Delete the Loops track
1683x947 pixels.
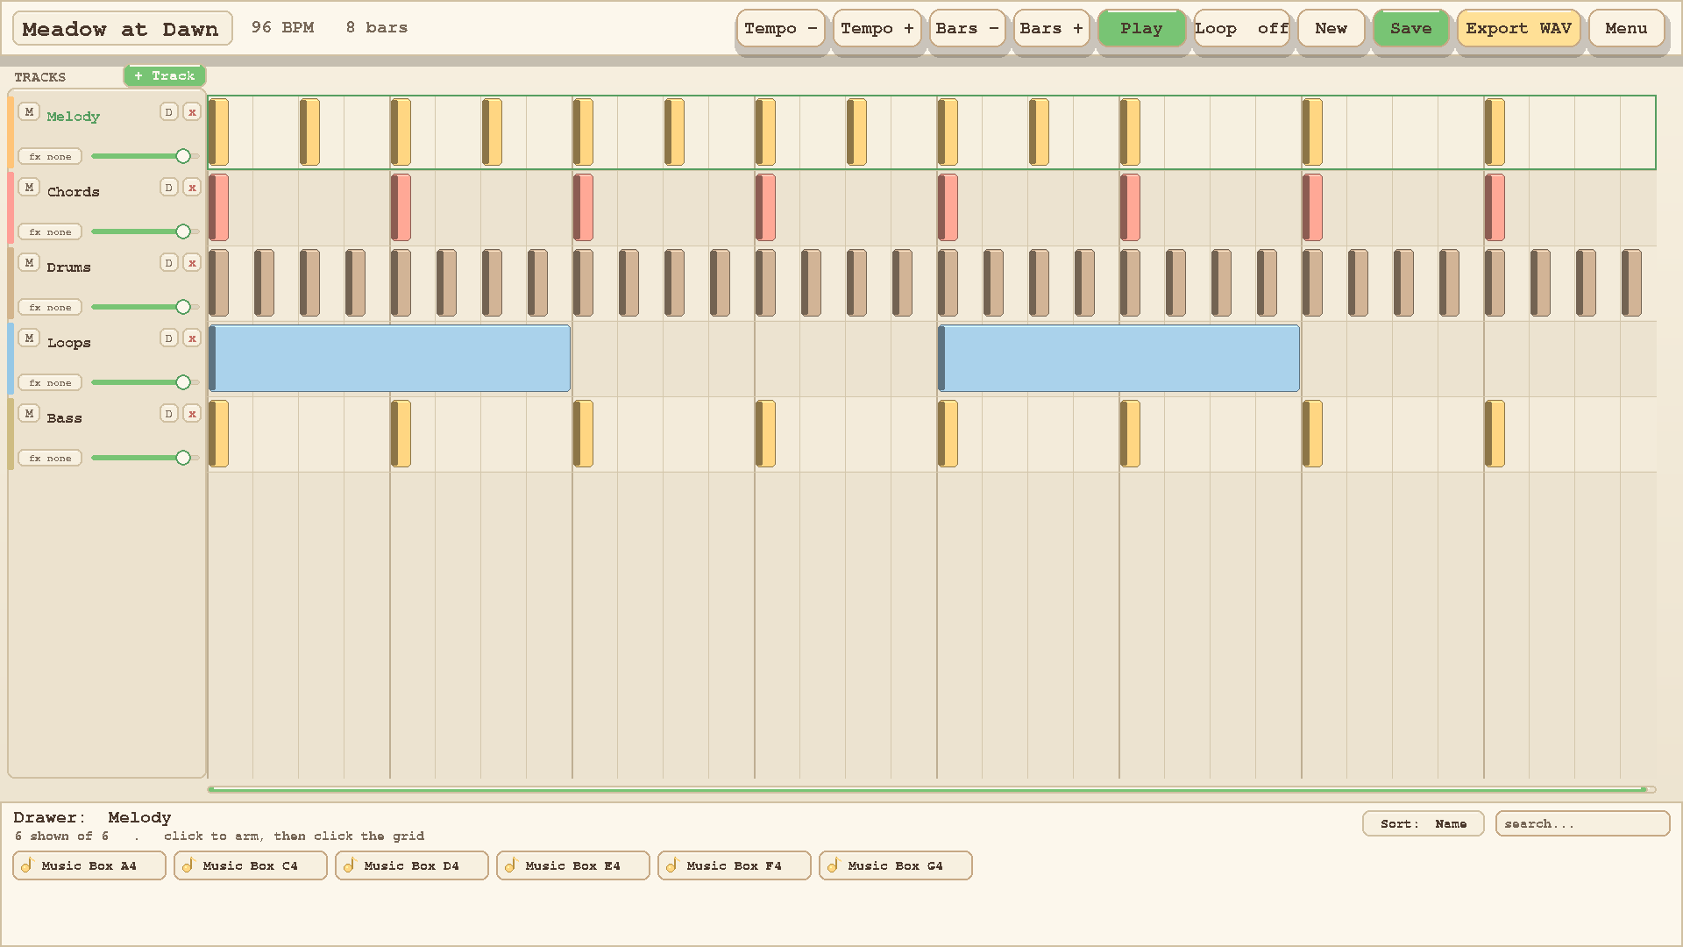pos(192,338)
